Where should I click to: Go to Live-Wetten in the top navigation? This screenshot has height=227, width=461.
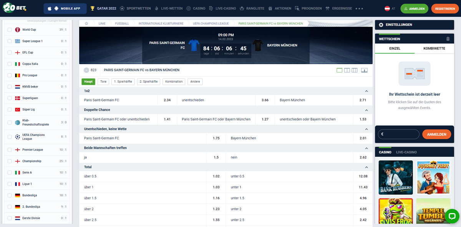(169, 8)
